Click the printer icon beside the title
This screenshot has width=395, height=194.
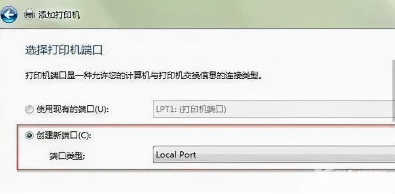coord(29,15)
